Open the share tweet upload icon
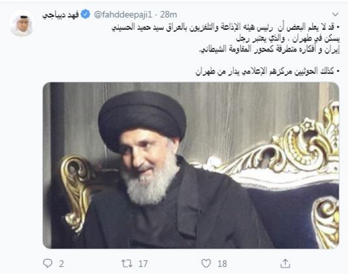 coord(285,264)
